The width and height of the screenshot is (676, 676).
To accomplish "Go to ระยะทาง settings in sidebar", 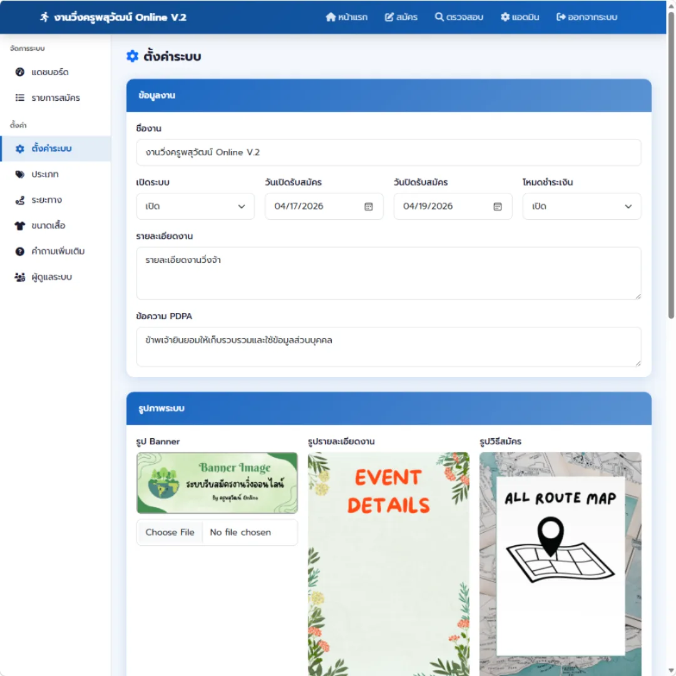I will 55,200.
